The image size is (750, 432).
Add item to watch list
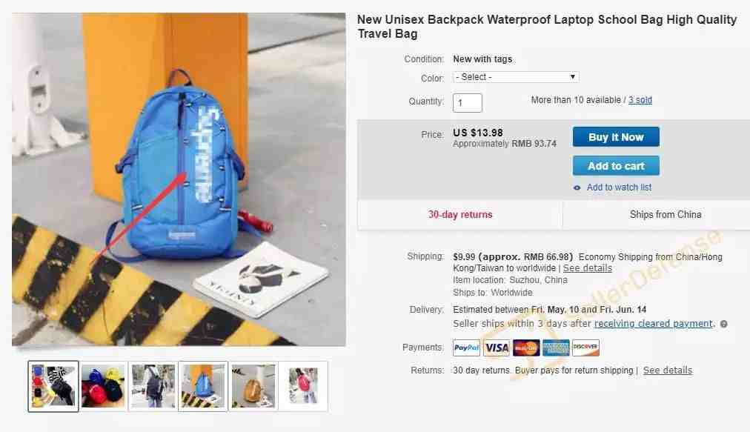(619, 187)
